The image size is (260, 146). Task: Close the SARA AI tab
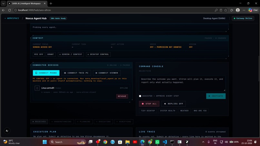tap(45, 3)
